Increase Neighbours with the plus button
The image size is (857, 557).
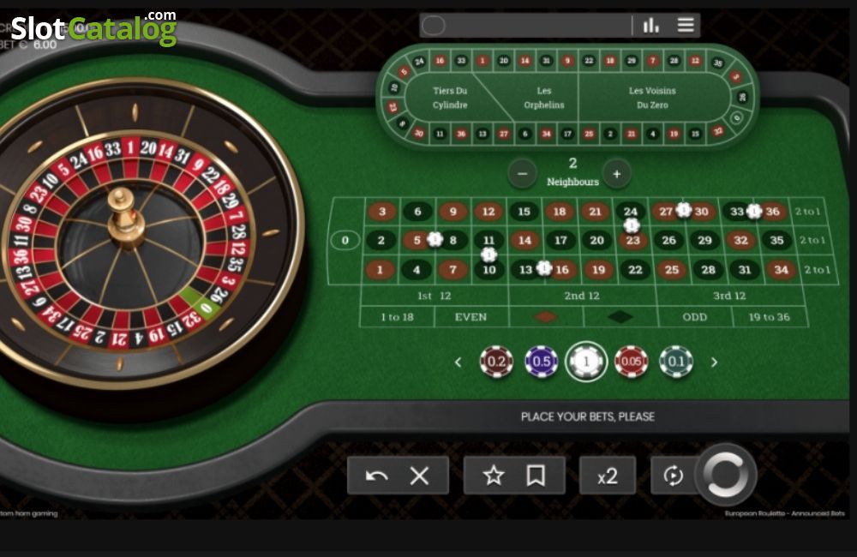616,174
